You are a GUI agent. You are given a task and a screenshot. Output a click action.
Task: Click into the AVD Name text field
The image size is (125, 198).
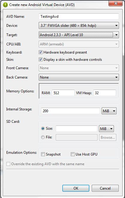coord(79,17)
